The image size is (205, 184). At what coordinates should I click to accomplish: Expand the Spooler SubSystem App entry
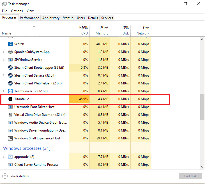(3, 52)
